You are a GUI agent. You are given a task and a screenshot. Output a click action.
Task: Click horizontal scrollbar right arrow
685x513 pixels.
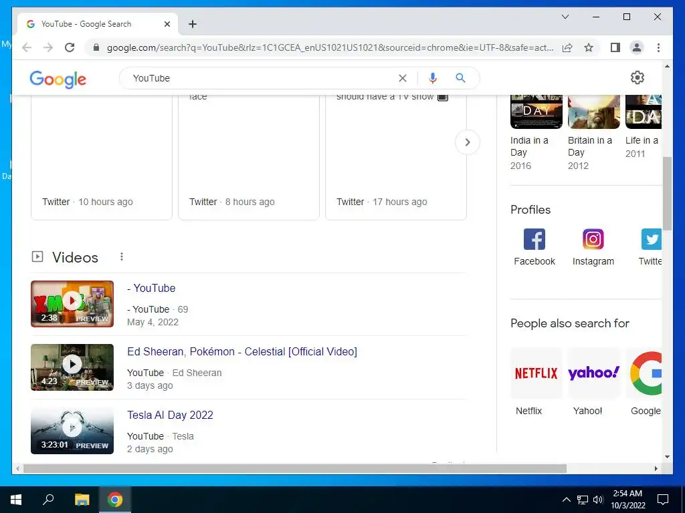(x=656, y=468)
